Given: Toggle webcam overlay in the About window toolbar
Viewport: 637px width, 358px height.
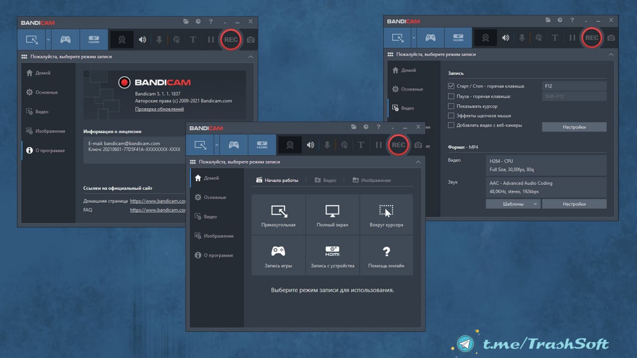Looking at the screenshot, I should pos(121,39).
